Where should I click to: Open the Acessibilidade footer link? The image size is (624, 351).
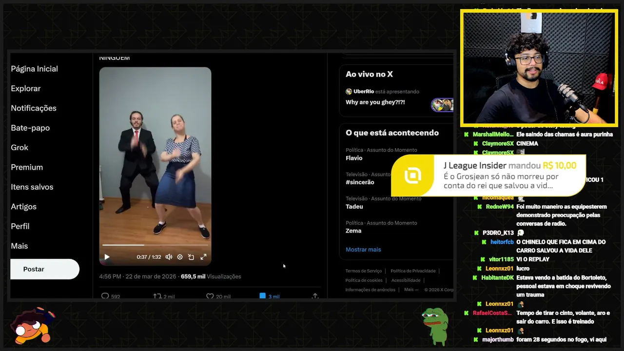point(406,280)
